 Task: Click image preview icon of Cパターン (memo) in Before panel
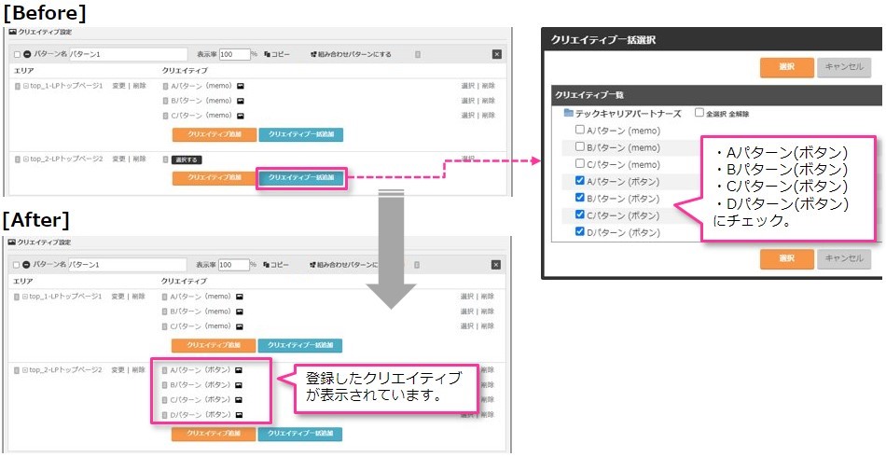240,116
